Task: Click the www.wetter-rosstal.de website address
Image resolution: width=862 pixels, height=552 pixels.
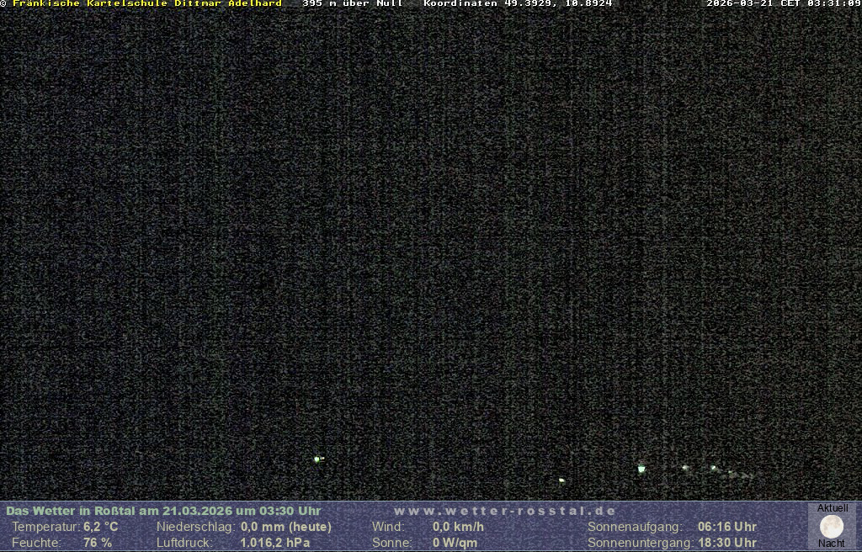Action: click(x=504, y=511)
